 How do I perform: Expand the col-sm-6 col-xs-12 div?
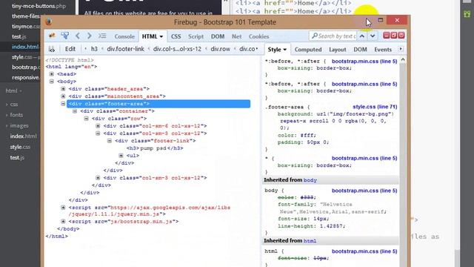coord(98,125)
